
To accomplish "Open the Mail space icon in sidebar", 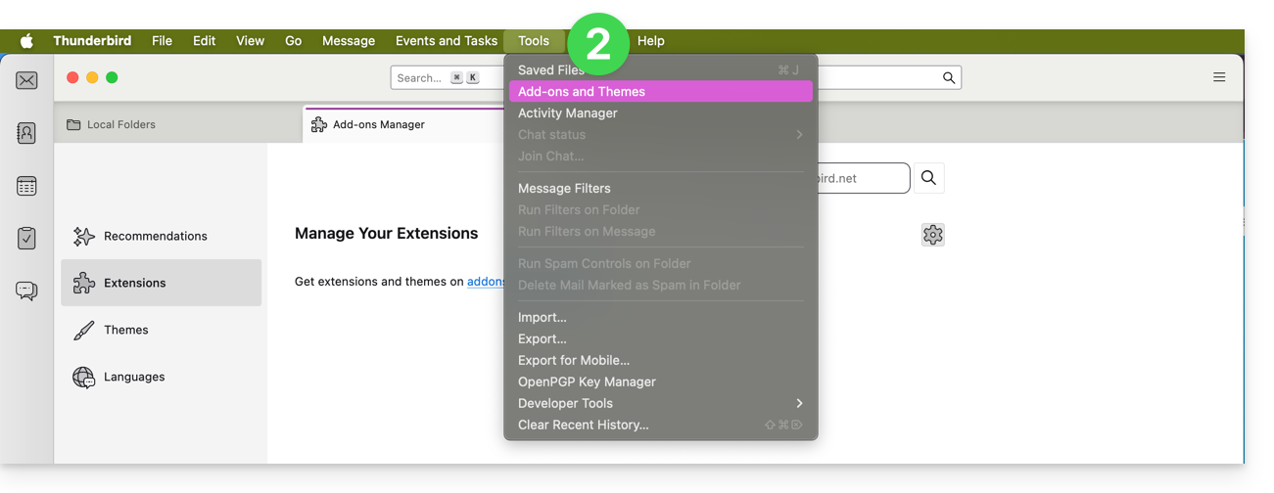I will (x=26, y=80).
